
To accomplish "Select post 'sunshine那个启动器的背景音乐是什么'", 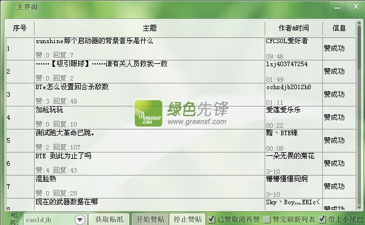I will tap(94, 41).
